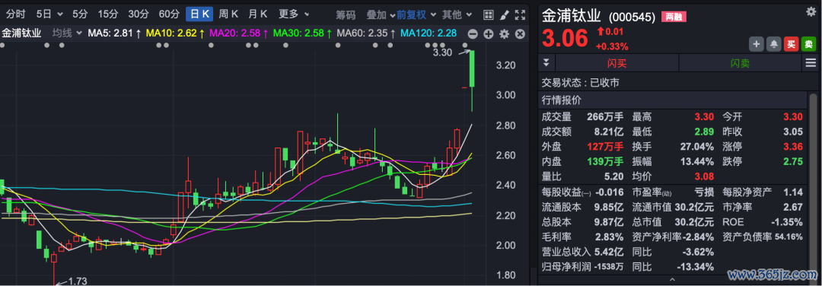Expand the 5日 period dropdown
This screenshot has height=286, width=822.
click(x=49, y=14)
